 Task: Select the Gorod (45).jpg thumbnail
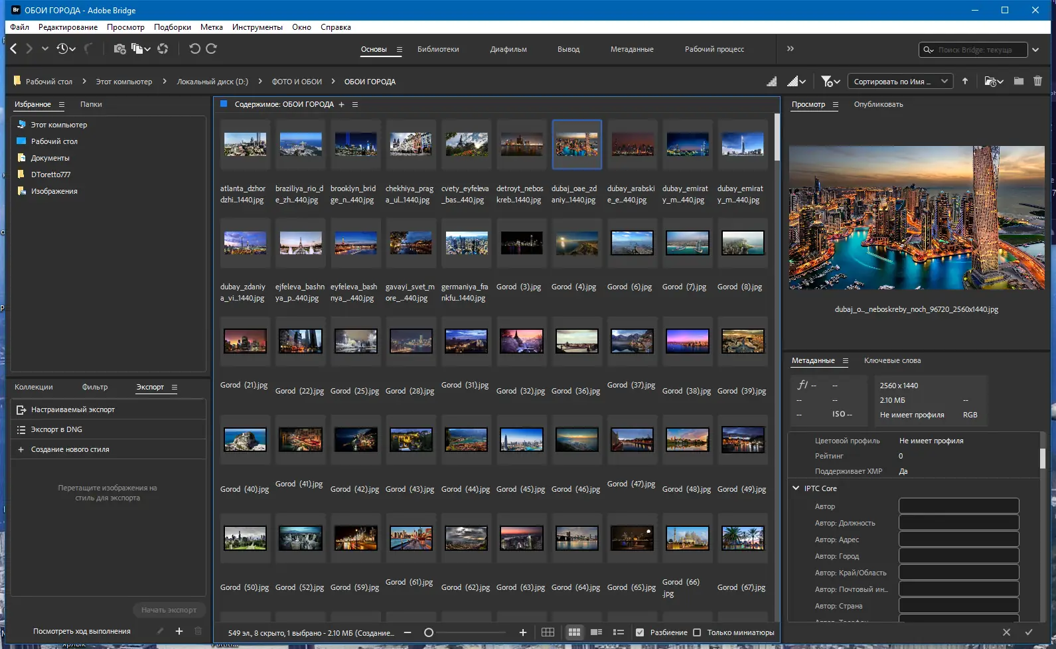pyautogui.click(x=521, y=440)
